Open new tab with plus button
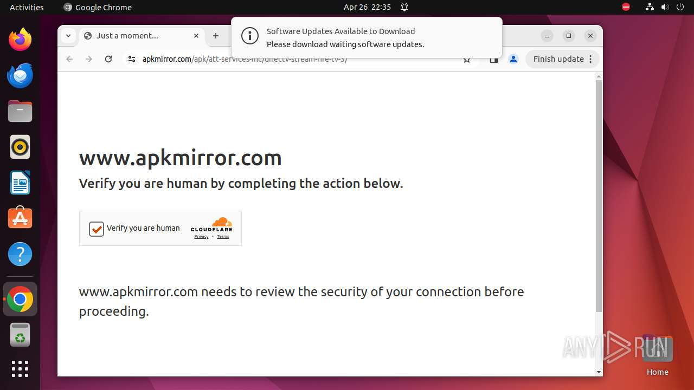Image resolution: width=694 pixels, height=390 pixels. click(216, 36)
